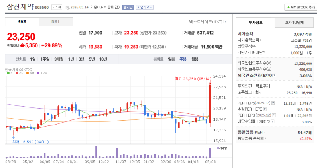Viewport: 319px width, 168px height.
Task: Click the 동일업종 PER 54.47배 value
Action: [305, 133]
